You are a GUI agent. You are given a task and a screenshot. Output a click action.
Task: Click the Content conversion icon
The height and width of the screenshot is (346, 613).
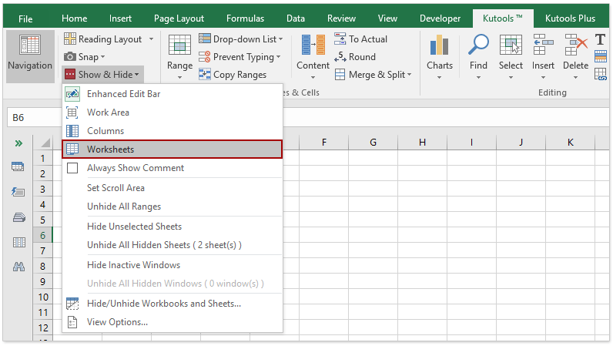point(313,45)
